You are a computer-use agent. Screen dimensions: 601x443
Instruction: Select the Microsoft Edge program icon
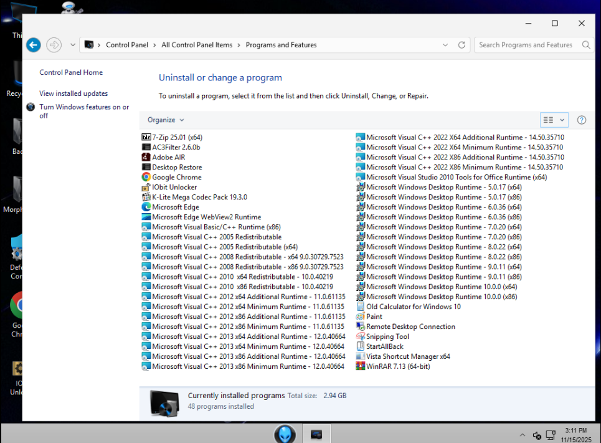[x=146, y=207]
